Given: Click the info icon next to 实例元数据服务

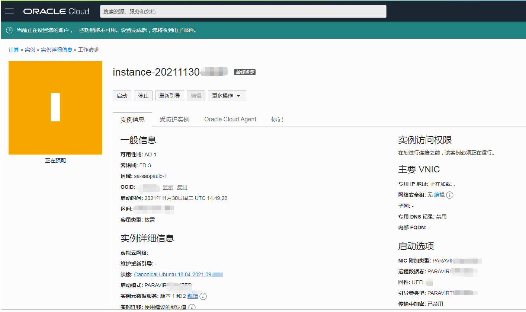Looking at the screenshot, I should [x=203, y=296].
